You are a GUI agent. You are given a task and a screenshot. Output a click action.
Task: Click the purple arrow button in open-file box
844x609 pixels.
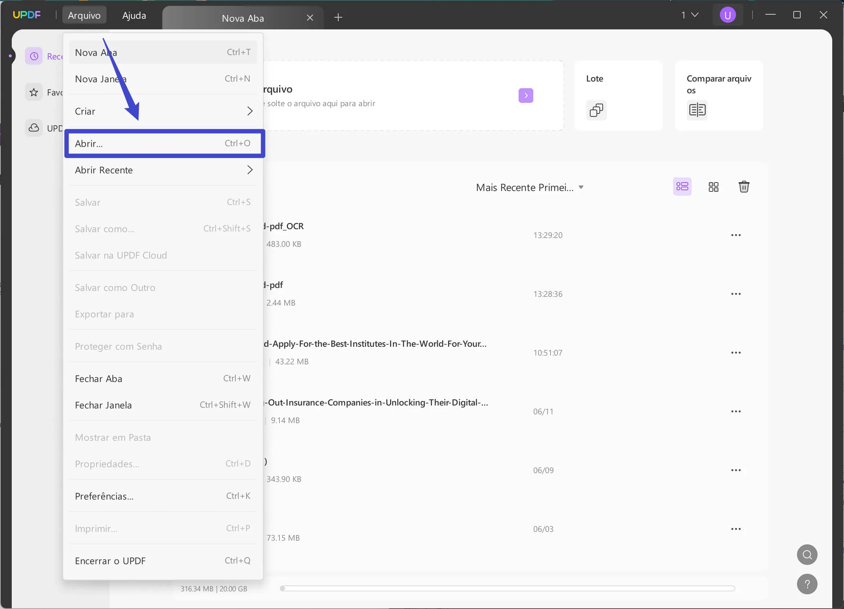[526, 96]
